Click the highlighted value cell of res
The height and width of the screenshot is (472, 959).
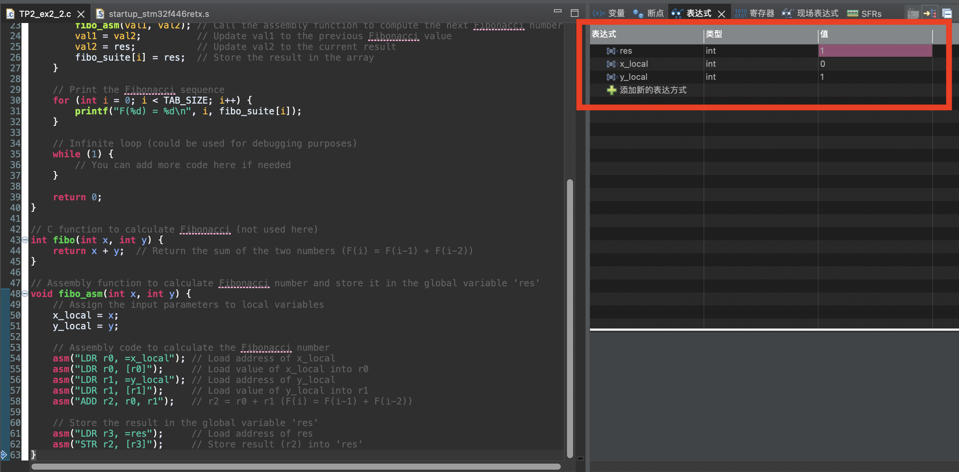point(875,51)
